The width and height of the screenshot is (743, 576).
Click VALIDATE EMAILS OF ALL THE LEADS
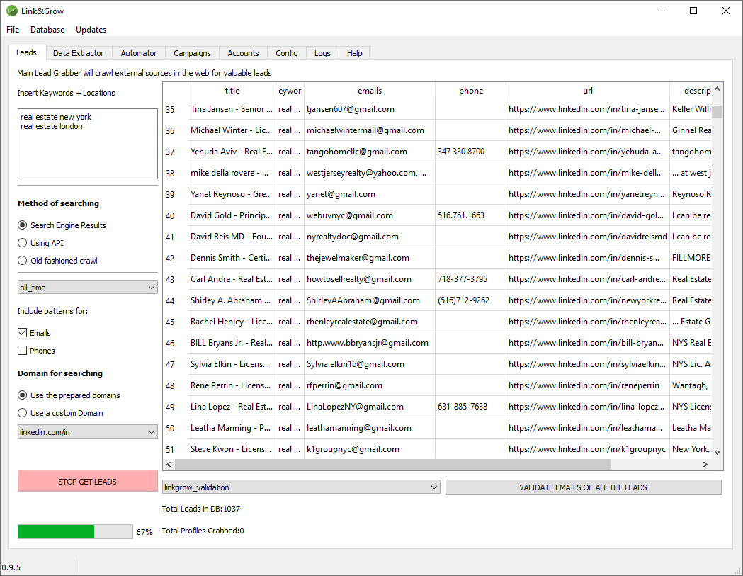[583, 487]
